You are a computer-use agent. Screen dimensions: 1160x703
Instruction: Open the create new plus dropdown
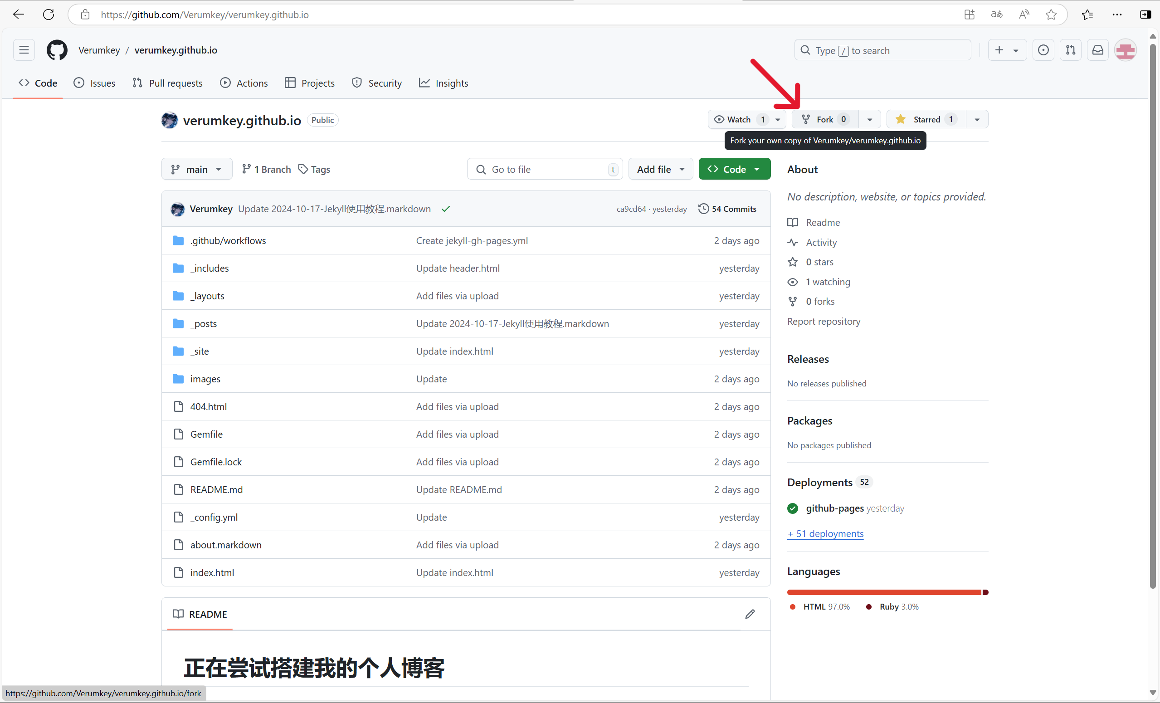[1007, 50]
